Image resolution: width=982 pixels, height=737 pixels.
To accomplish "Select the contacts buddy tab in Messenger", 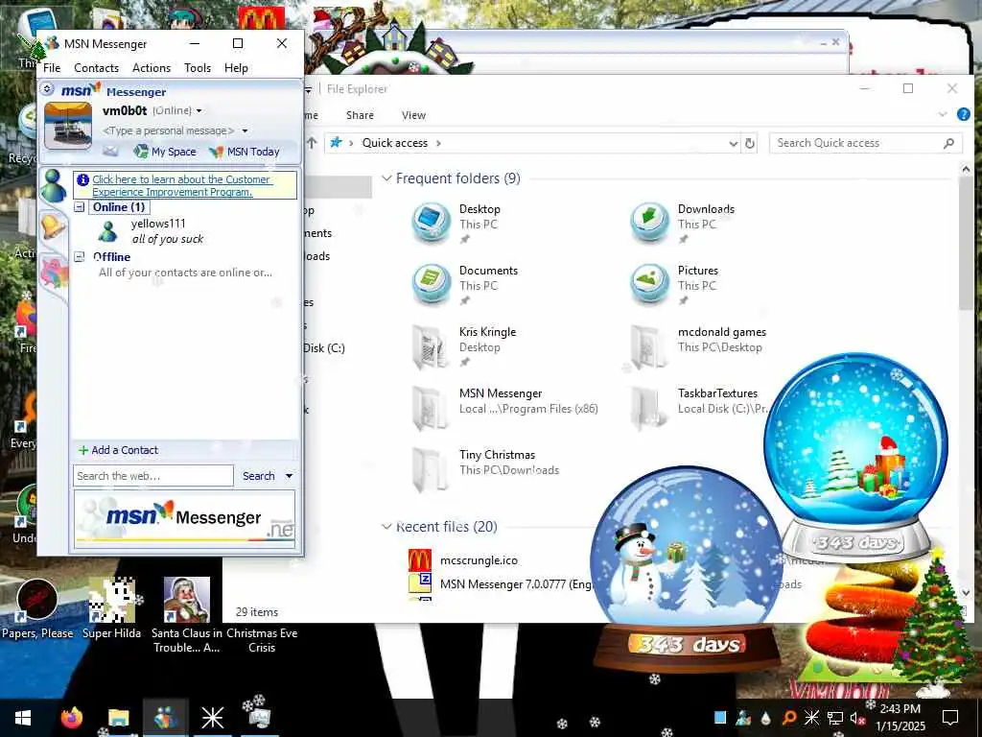I will click(53, 186).
